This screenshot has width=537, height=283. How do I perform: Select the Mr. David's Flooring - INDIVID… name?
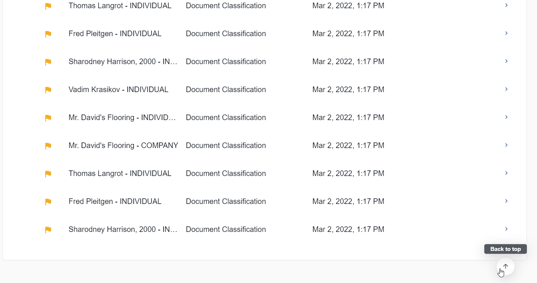[122, 117]
